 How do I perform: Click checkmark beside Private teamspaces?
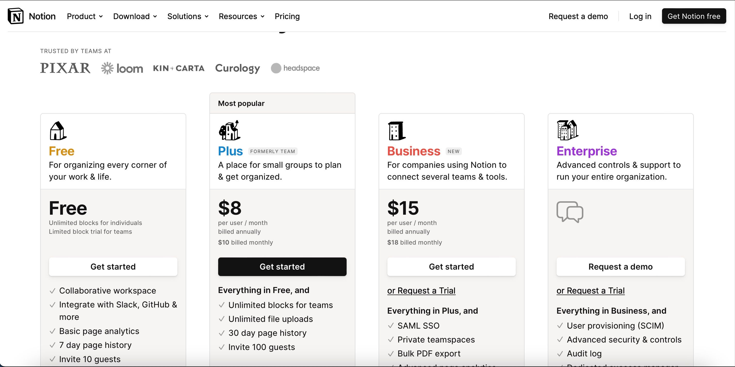pyautogui.click(x=391, y=340)
